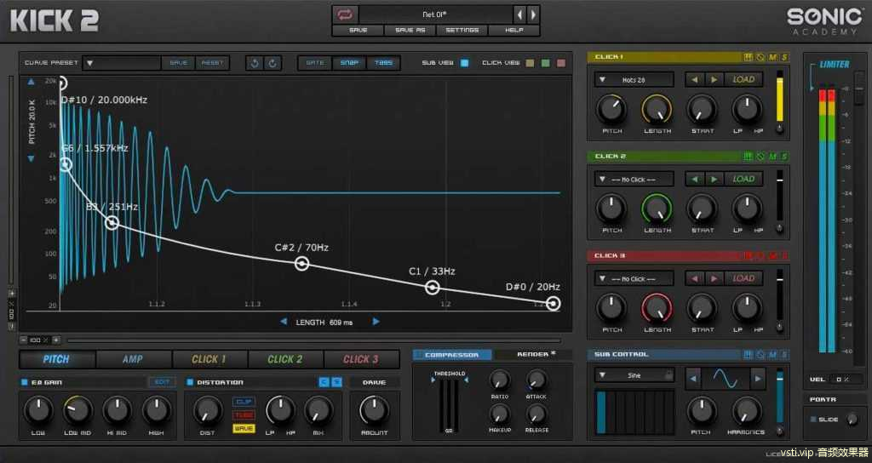This screenshot has width=872, height=463.
Task: Switch to the Amp tab
Action: 133,359
